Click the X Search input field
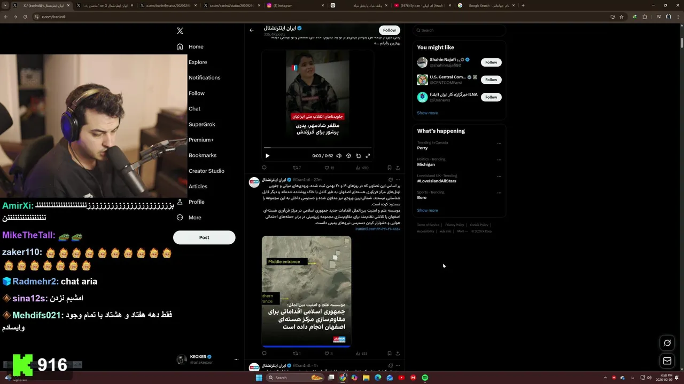The image size is (684, 384). 460,30
